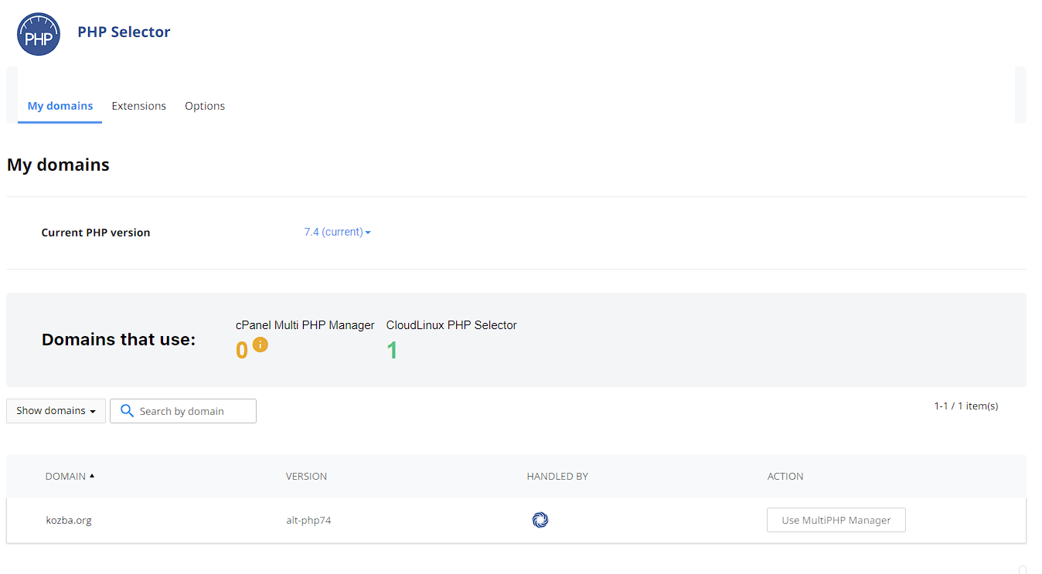Click the DOMAIN column sort arrow
This screenshot has width=1042, height=574.
tap(92, 476)
